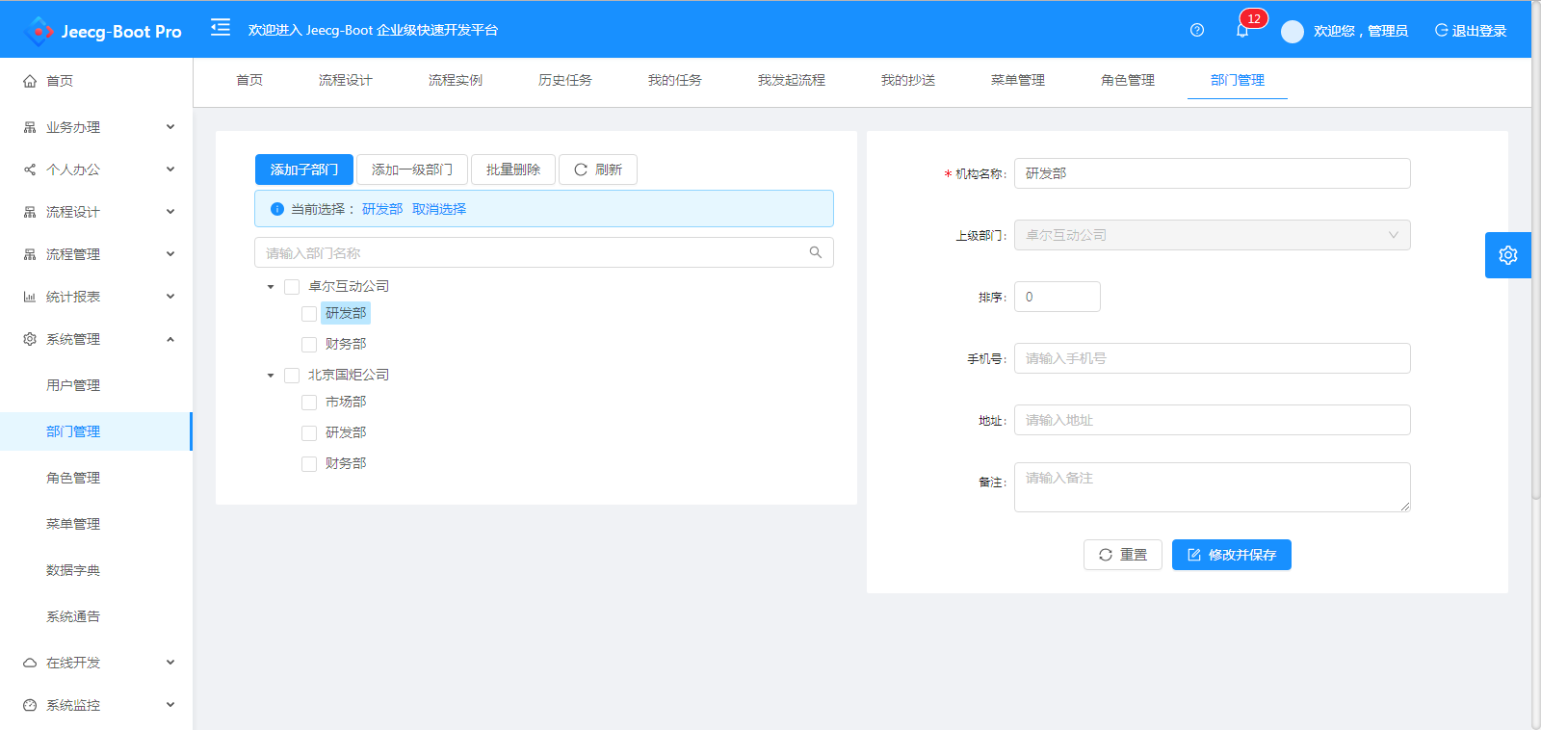Collapse the 系统管理 sidebar chevron
This screenshot has height=730, width=1541.
[170, 339]
